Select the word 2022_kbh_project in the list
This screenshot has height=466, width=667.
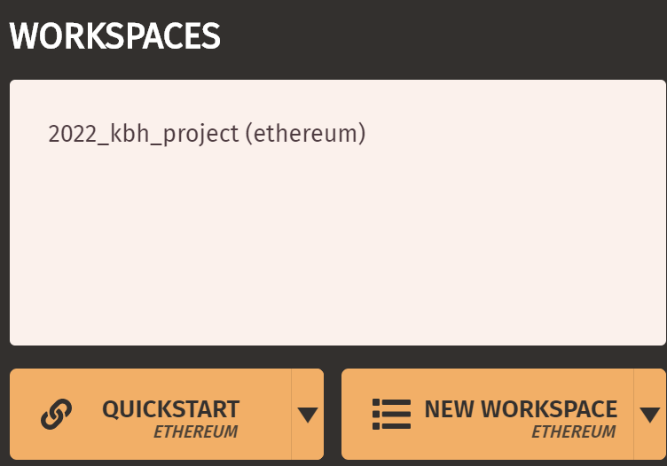pos(144,134)
